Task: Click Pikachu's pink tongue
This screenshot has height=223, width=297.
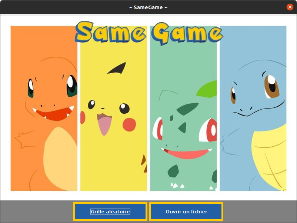Action: [x=104, y=124]
